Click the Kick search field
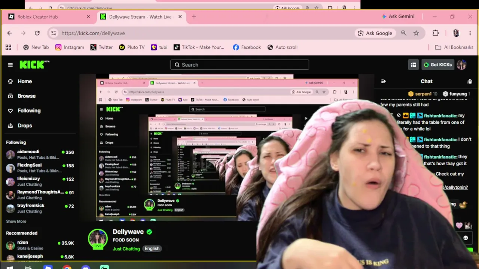Screen dimensions: 479x269 240,65
